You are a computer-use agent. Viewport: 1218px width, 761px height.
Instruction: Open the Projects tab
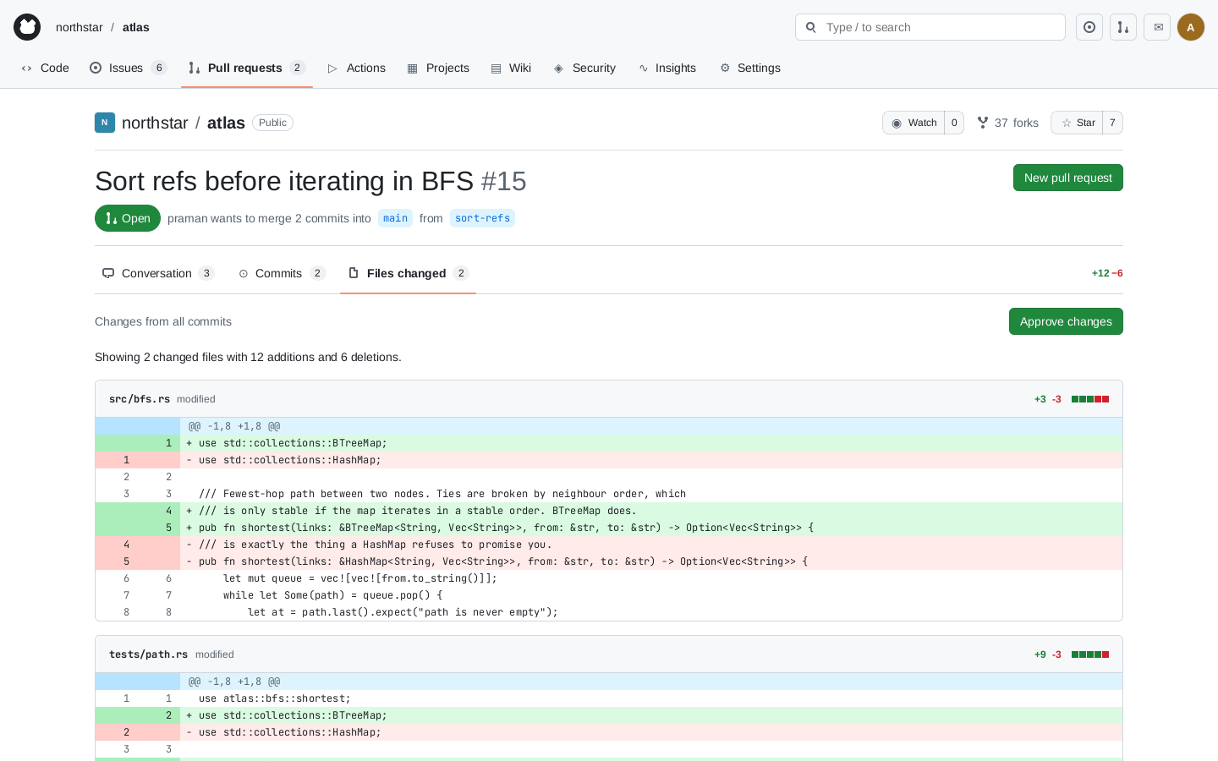pyautogui.click(x=438, y=68)
